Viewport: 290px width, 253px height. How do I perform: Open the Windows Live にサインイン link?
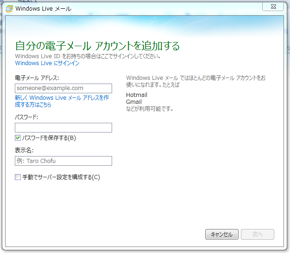47,63
